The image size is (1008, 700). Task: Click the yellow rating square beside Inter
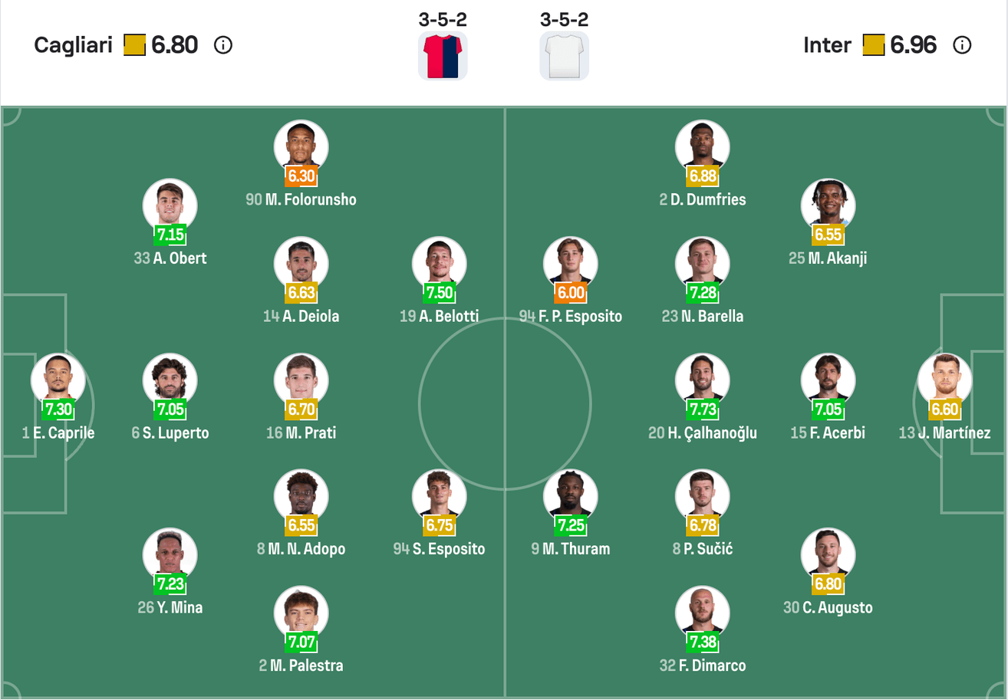click(x=874, y=45)
